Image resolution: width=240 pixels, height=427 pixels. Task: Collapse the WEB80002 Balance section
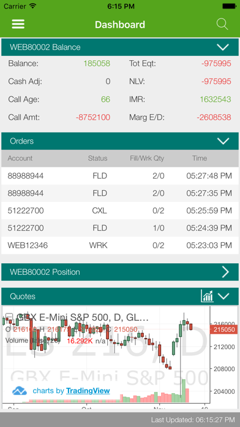tap(223, 47)
